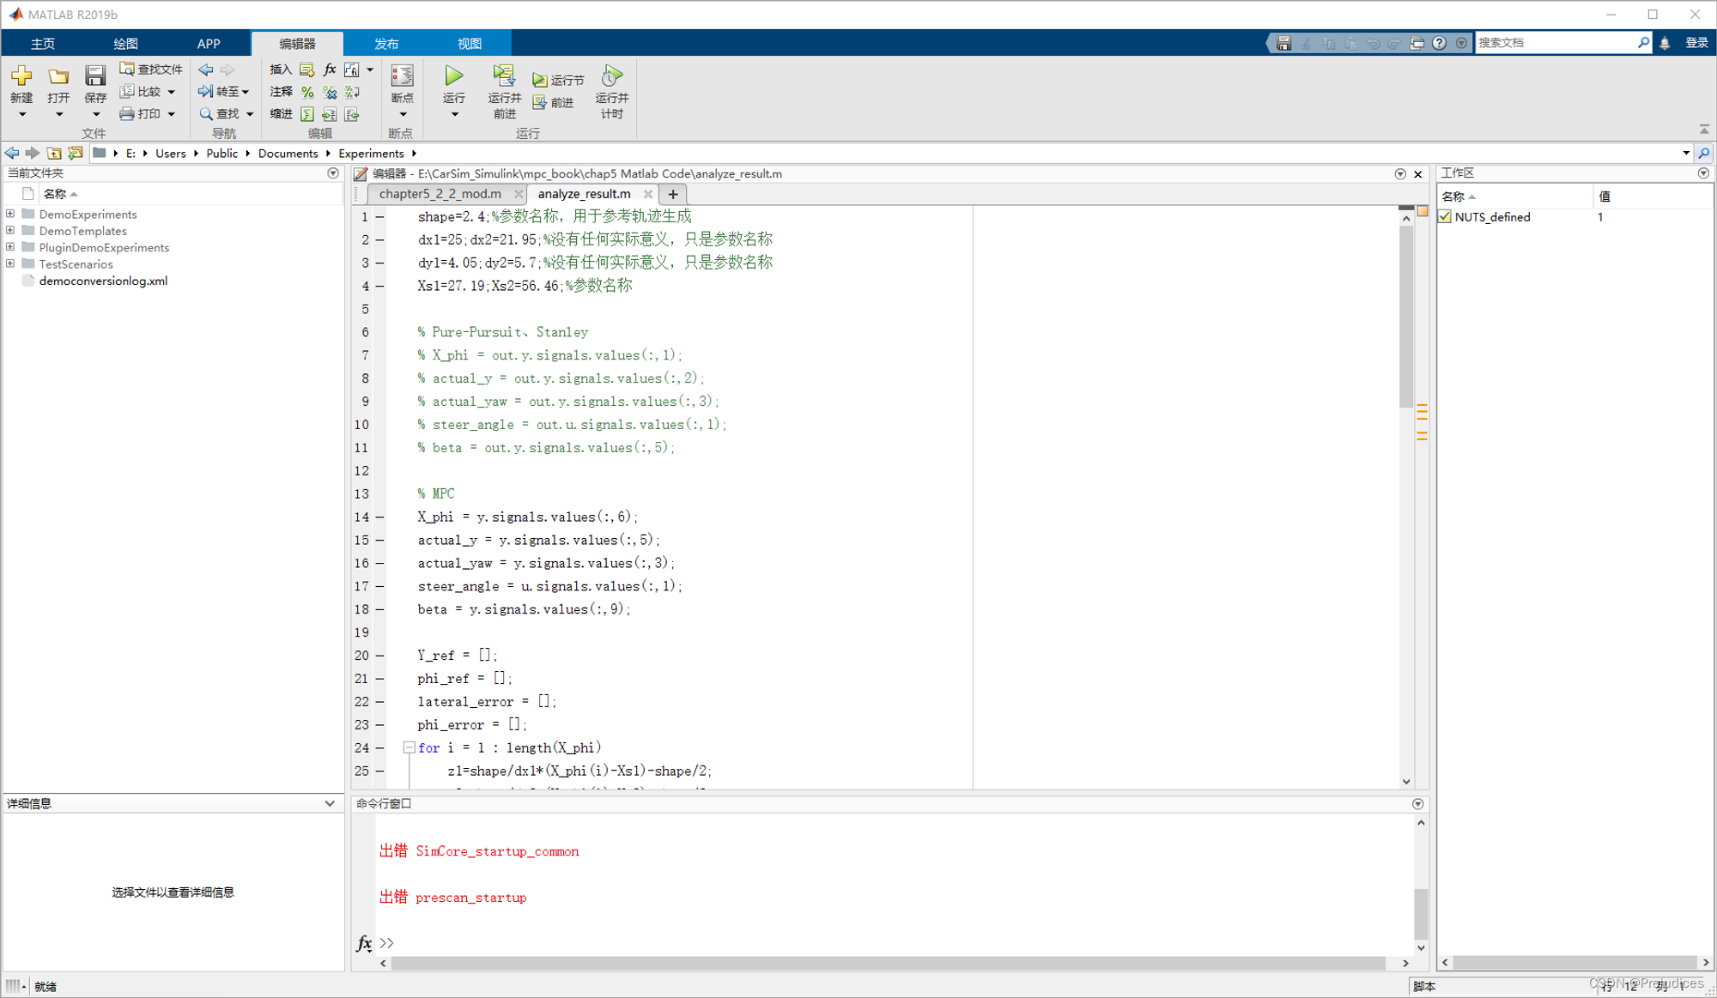Collapse the for loop code fold at line 24
Screen dimensions: 1717x998
410,747
